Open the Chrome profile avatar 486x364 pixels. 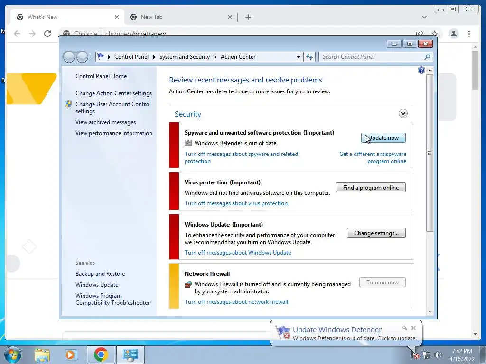[x=453, y=34]
